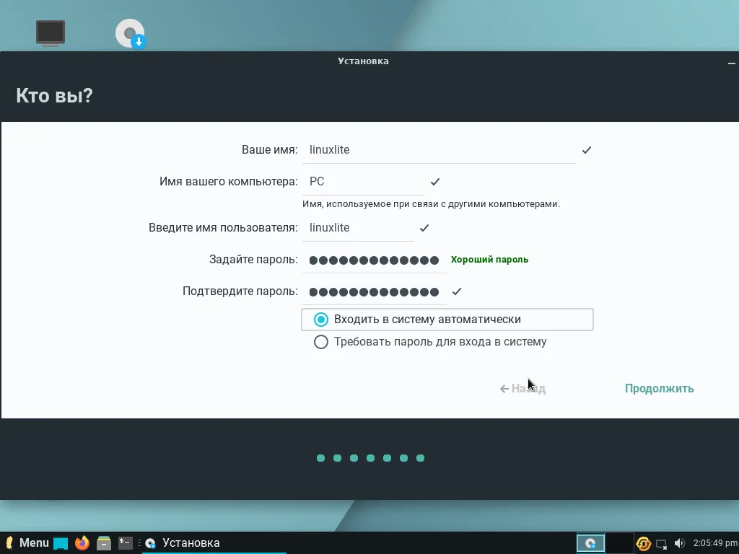Image resolution: width=739 pixels, height=554 pixels.
Task: Open Firefox from the taskbar
Action: click(x=81, y=542)
